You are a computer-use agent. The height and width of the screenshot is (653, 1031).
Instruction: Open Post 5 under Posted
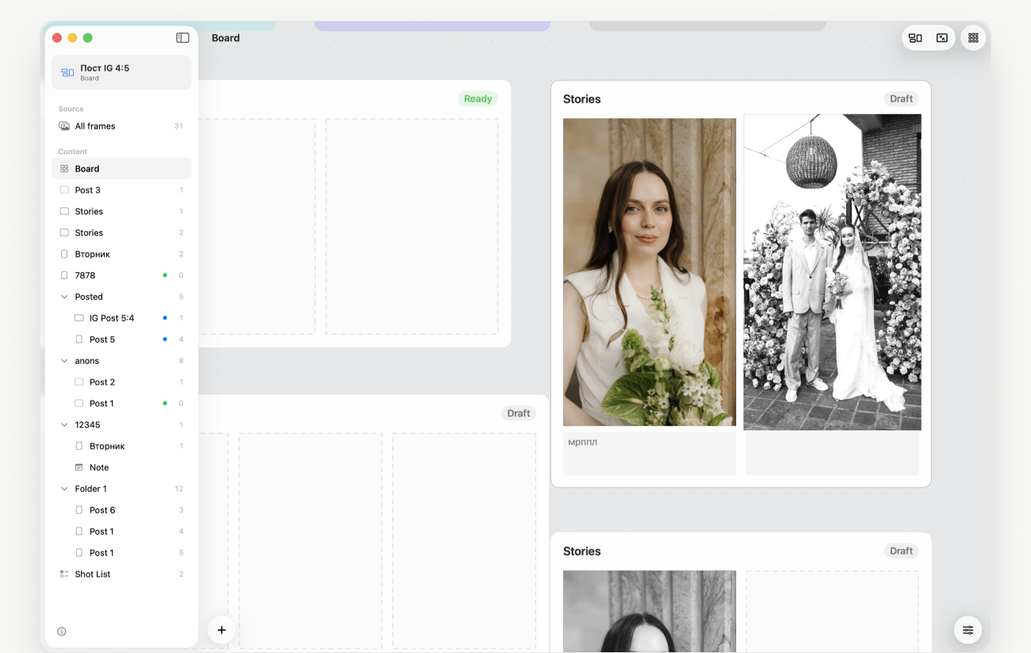pos(121,340)
